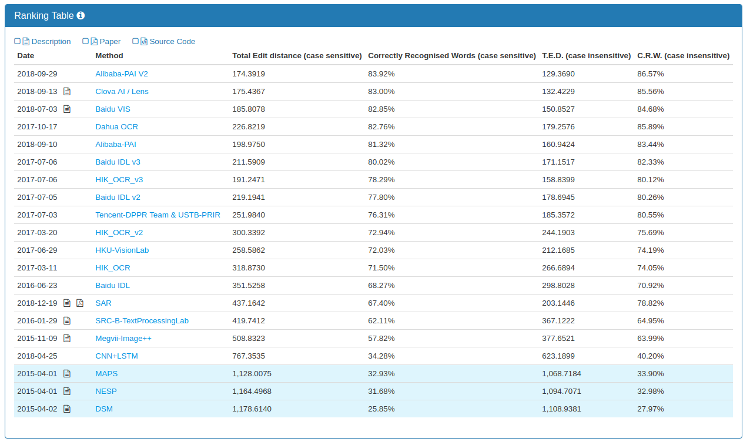Image resolution: width=750 pixels, height=445 pixels.
Task: Sort by Total Edit distance (case sensitive) header
Action: 297,55
